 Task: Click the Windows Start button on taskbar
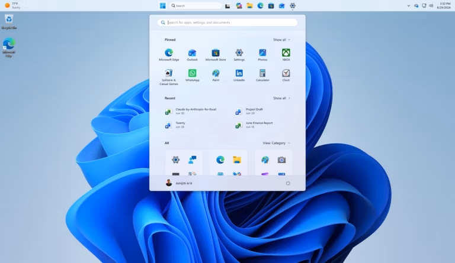coord(162,5)
